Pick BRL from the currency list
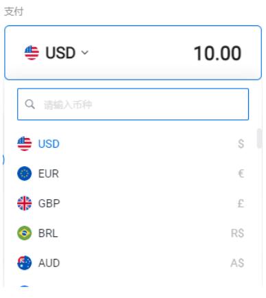Viewport: 266px width, 298px height. tap(131, 233)
